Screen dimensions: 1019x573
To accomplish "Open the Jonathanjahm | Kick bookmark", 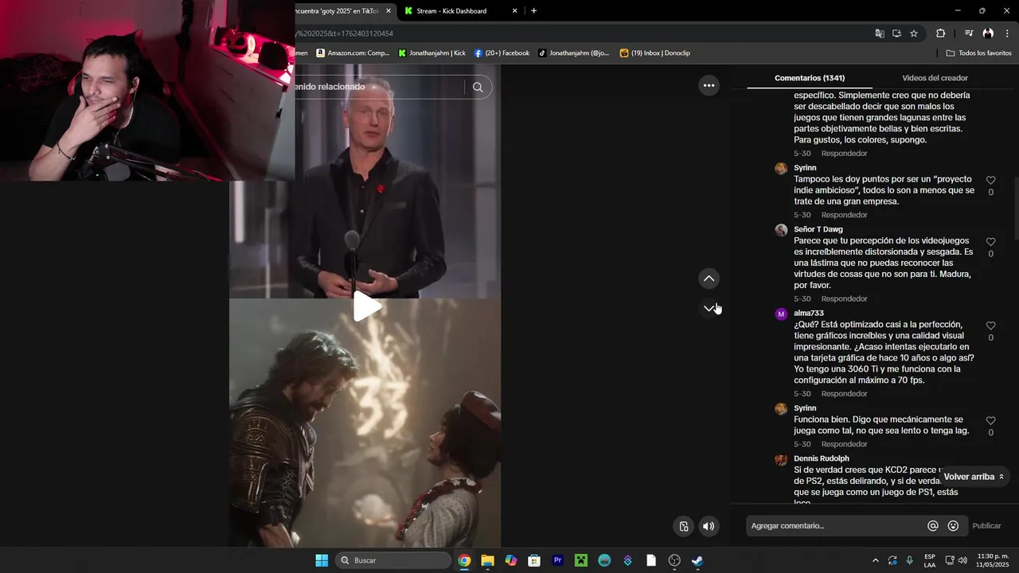I will [x=432, y=53].
